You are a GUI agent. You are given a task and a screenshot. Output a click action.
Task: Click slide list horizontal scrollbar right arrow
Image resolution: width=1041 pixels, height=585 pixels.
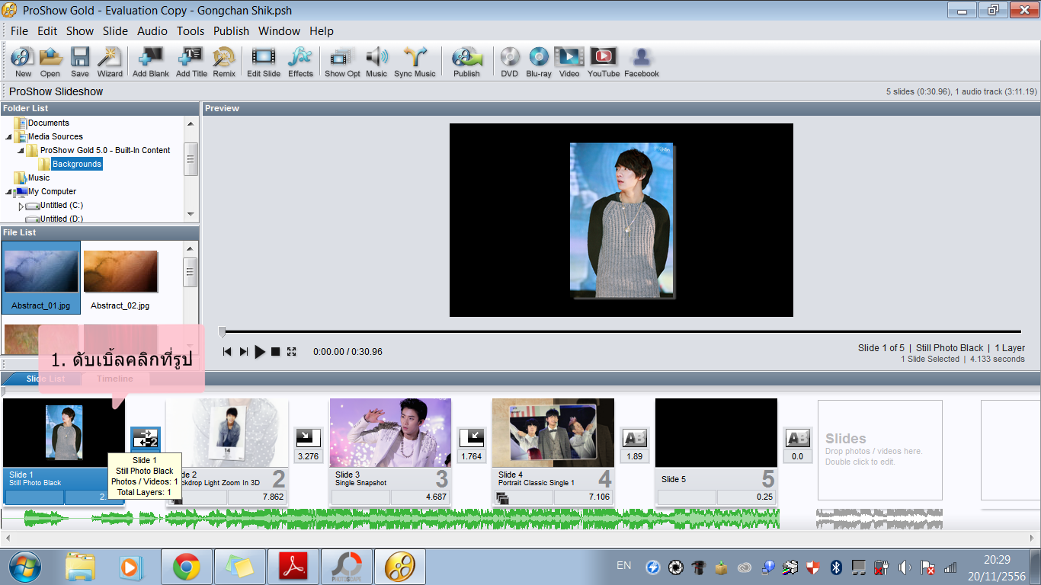pos(1034,538)
